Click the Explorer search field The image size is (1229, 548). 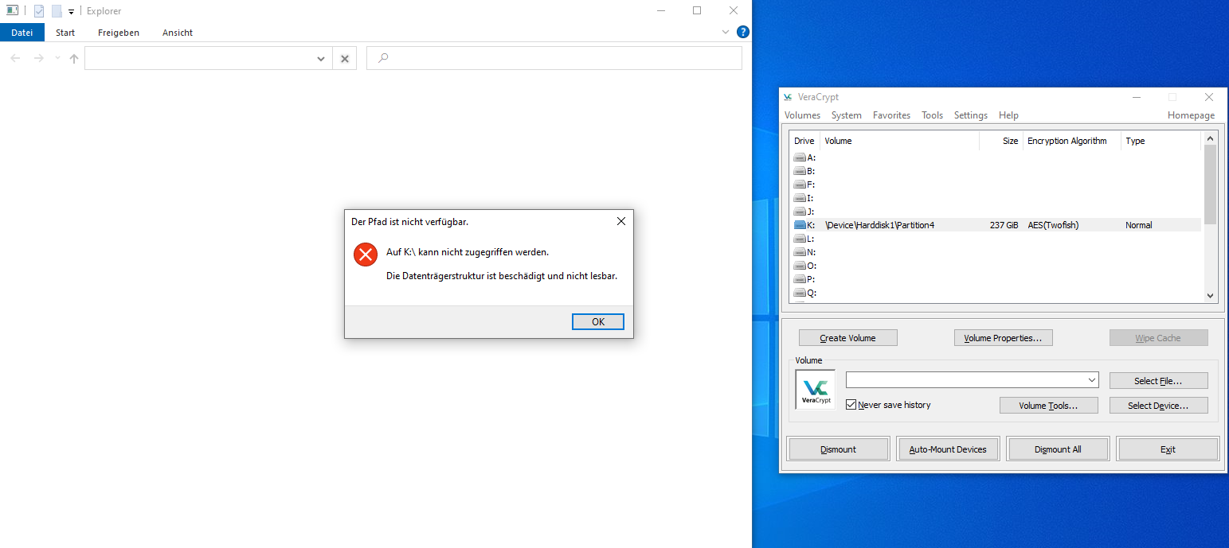pyautogui.click(x=554, y=58)
